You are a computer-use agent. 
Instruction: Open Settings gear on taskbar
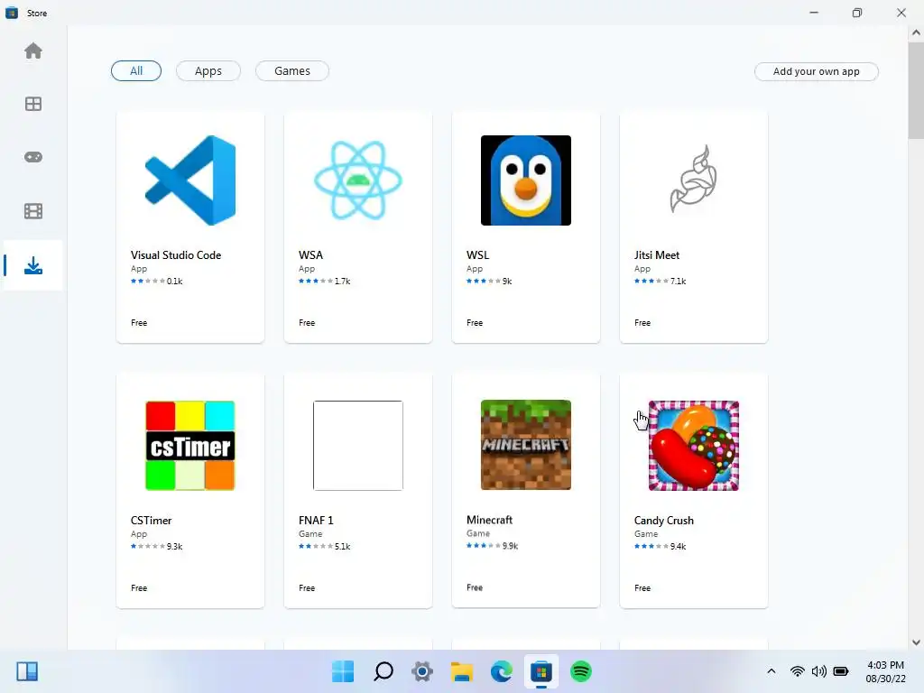(x=422, y=671)
